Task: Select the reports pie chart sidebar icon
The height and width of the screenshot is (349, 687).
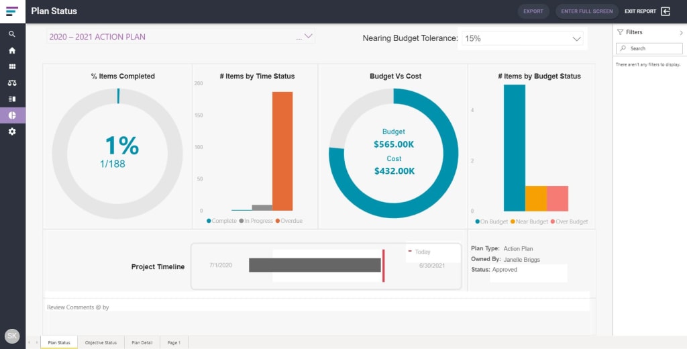Action: [x=12, y=115]
